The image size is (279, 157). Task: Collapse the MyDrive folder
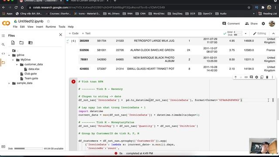pyautogui.click(x=13, y=60)
